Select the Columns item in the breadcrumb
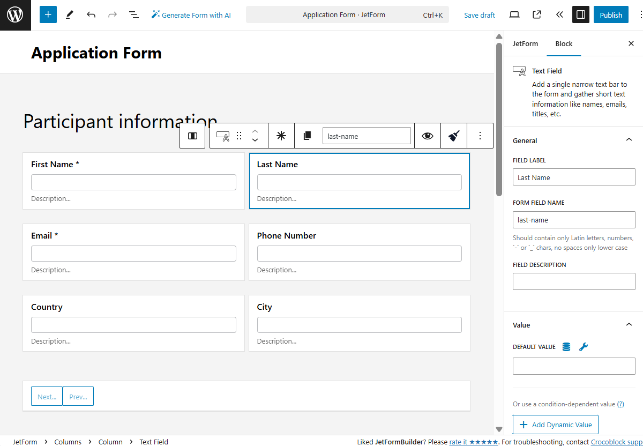 point(68,441)
